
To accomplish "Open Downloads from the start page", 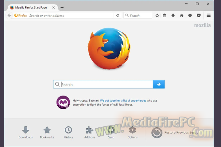I will pyautogui.click(x=26, y=133).
